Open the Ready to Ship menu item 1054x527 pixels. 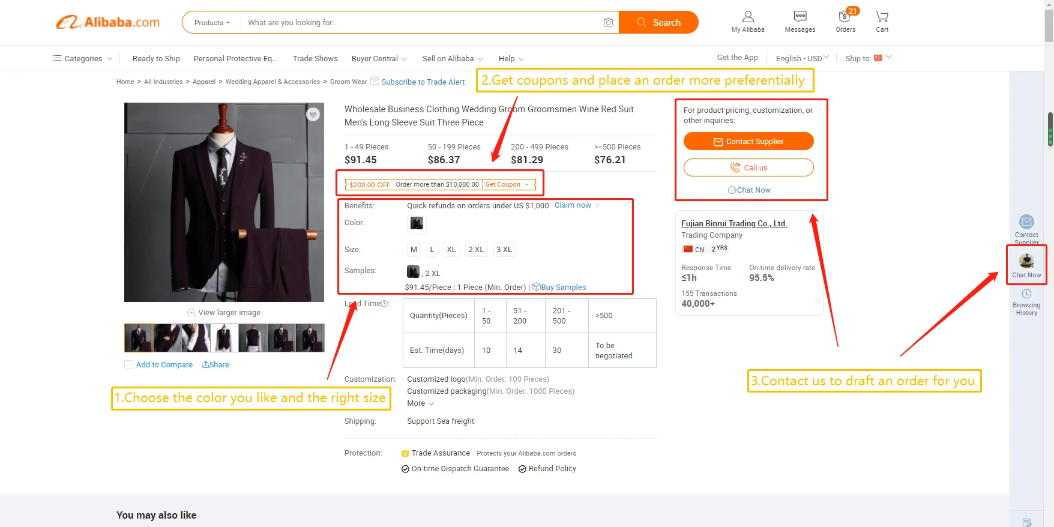click(x=156, y=59)
